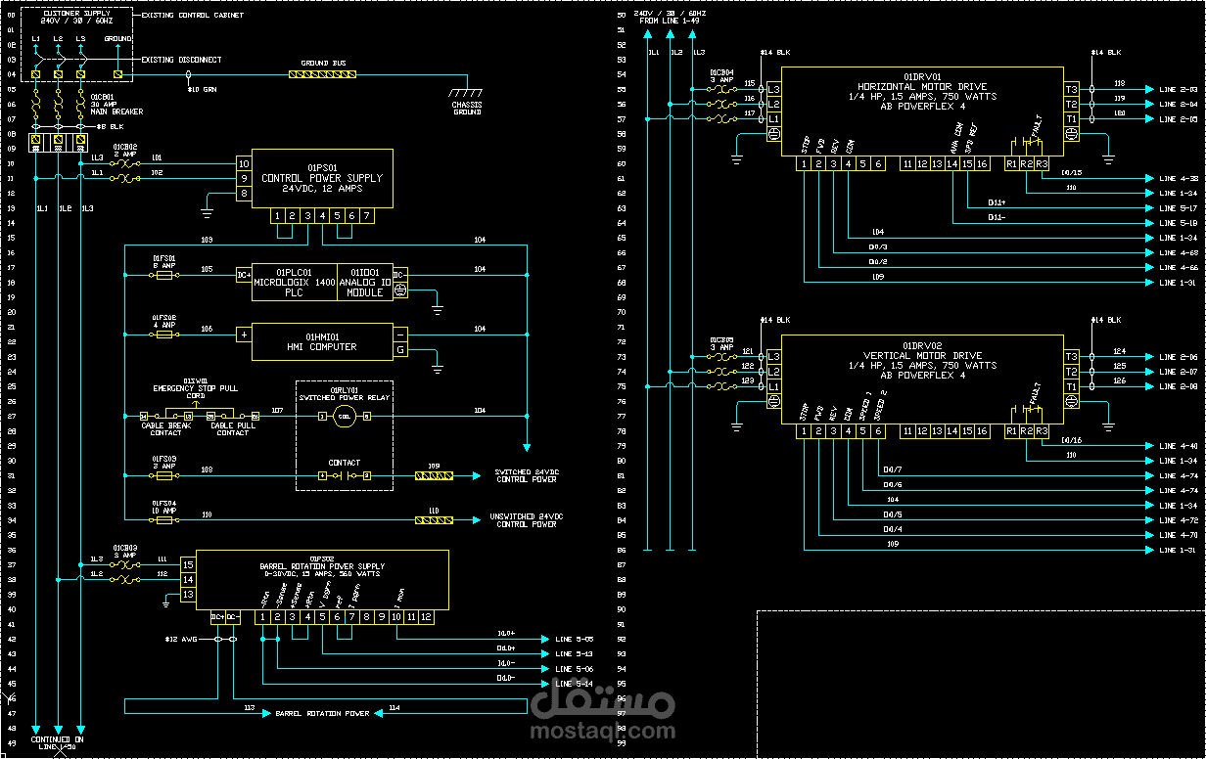The image size is (1206, 759).
Task: Click the 'LINE 5-14' reference
Action: [x=575, y=683]
